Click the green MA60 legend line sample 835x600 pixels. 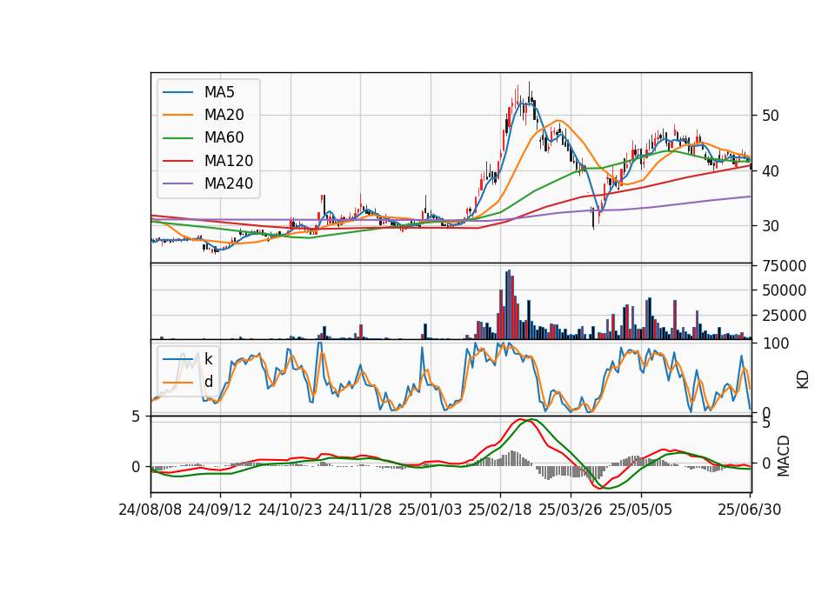177,138
